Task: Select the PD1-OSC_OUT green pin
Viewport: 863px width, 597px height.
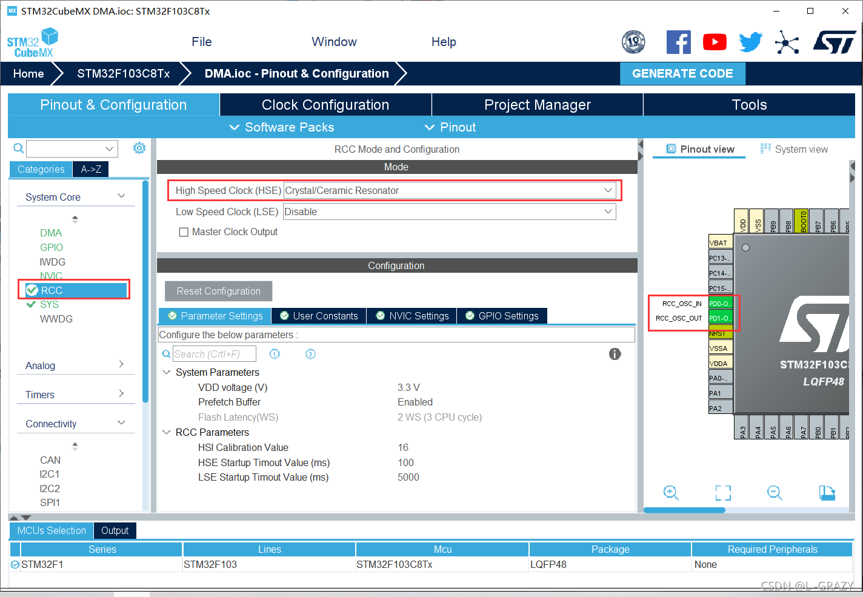Action: (x=721, y=318)
